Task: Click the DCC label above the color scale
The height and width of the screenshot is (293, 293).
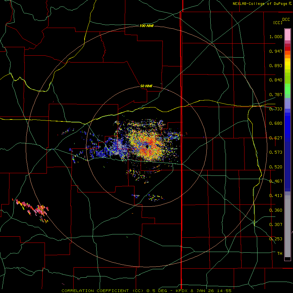Action: point(286,20)
